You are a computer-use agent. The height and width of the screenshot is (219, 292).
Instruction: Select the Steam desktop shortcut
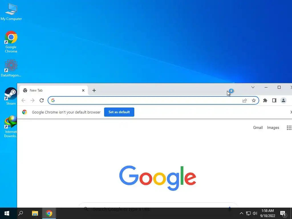[x=11, y=96]
